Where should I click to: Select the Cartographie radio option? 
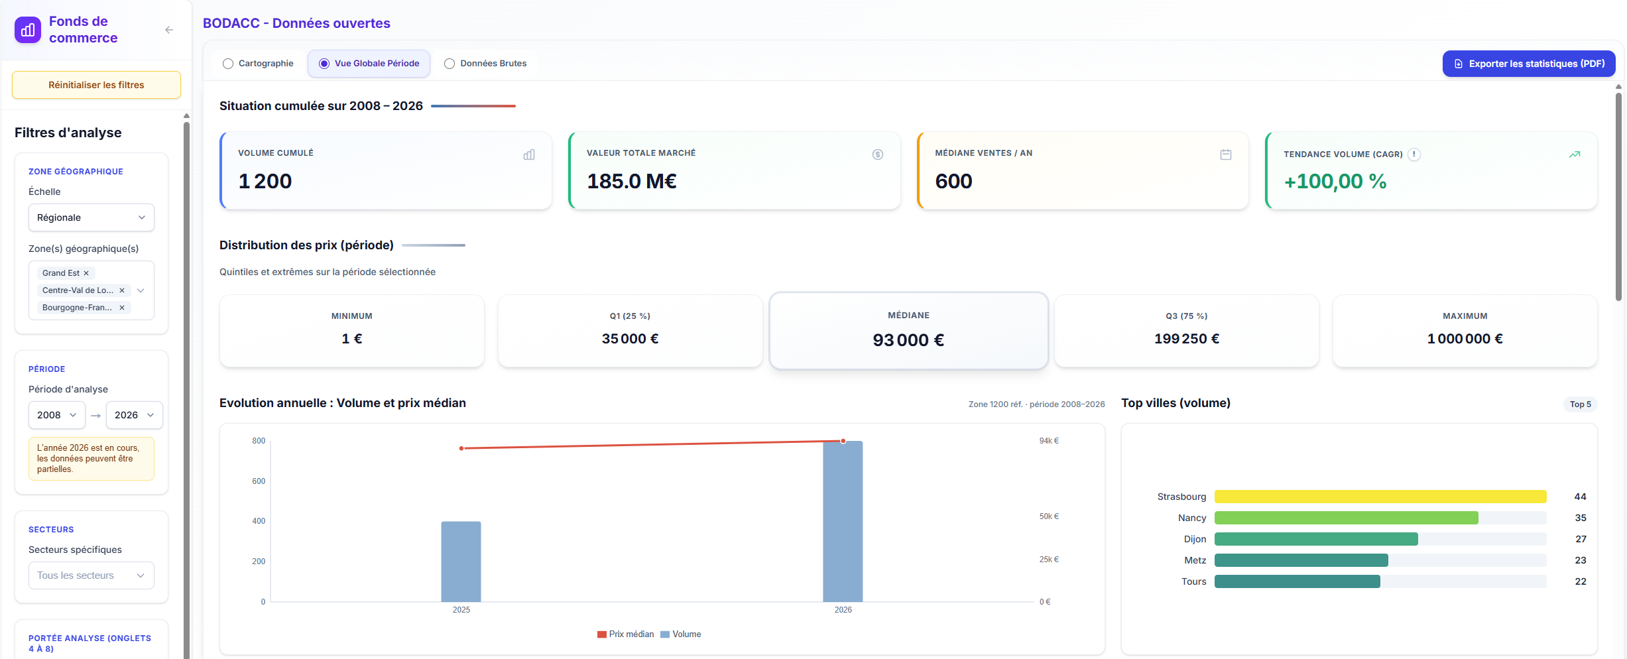click(228, 64)
